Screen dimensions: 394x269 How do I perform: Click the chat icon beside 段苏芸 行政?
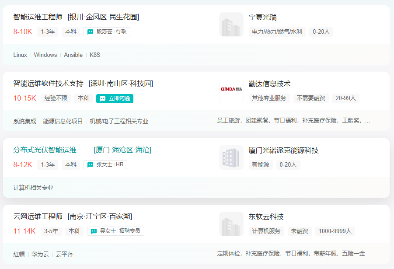point(90,31)
